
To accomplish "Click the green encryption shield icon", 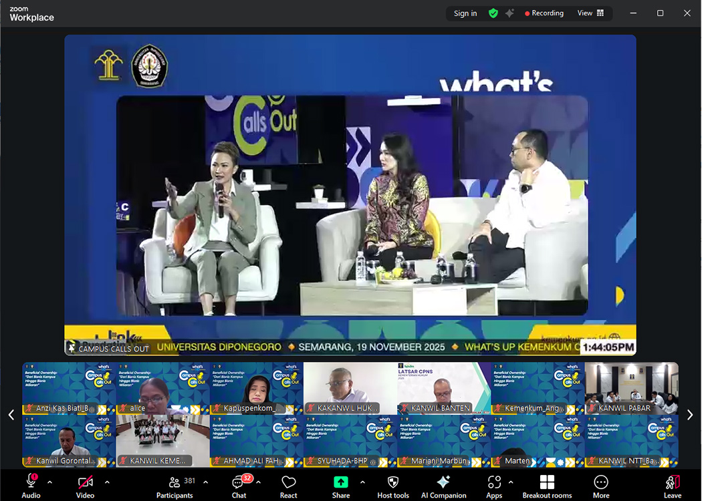I will pos(493,13).
